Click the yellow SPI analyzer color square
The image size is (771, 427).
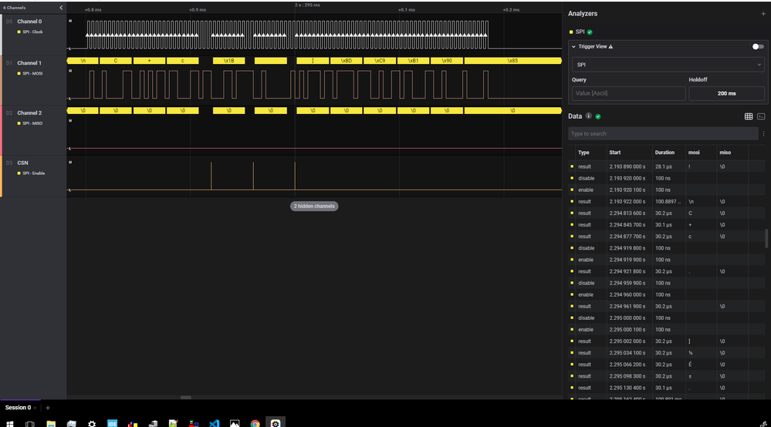click(x=571, y=32)
